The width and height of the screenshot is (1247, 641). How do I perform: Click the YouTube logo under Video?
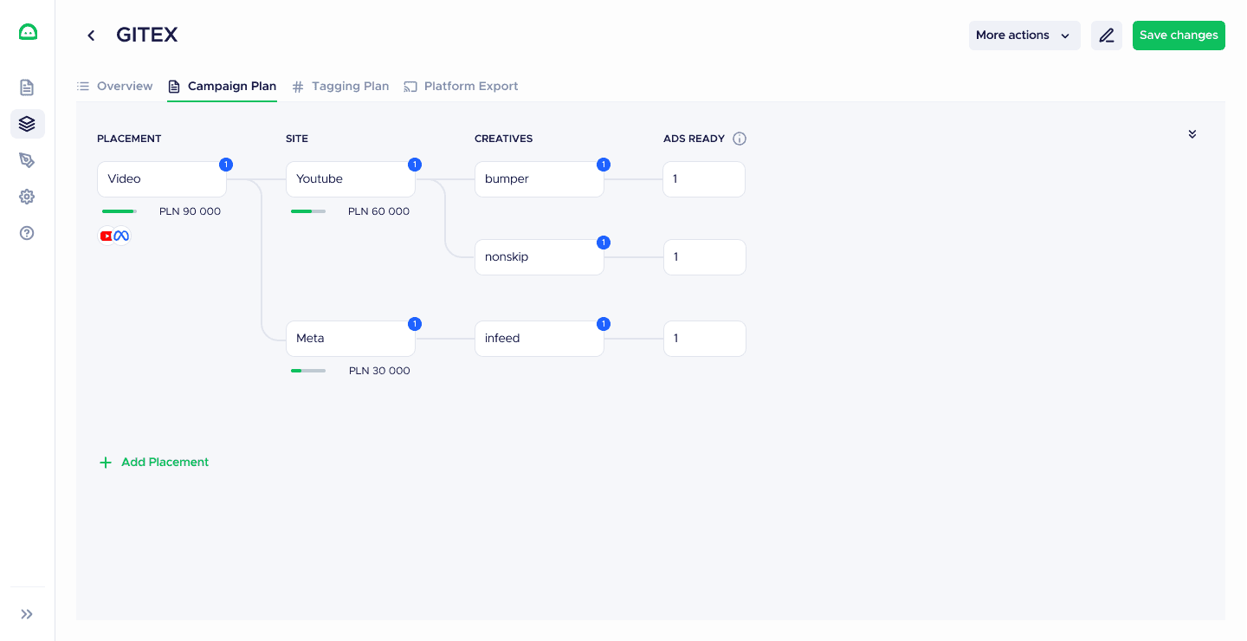pos(107,236)
